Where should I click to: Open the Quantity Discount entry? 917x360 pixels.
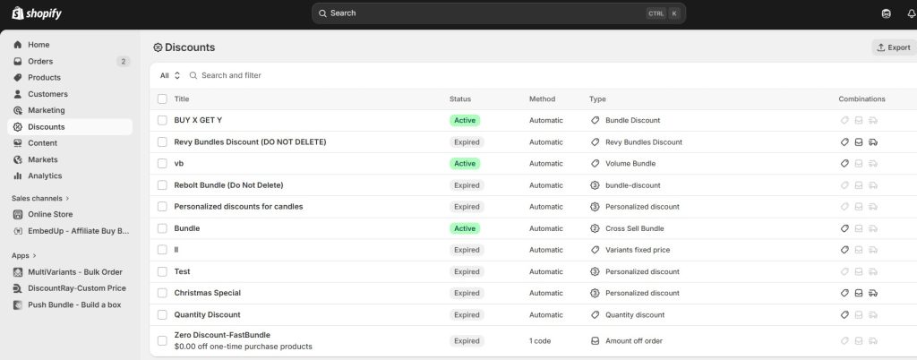click(207, 314)
